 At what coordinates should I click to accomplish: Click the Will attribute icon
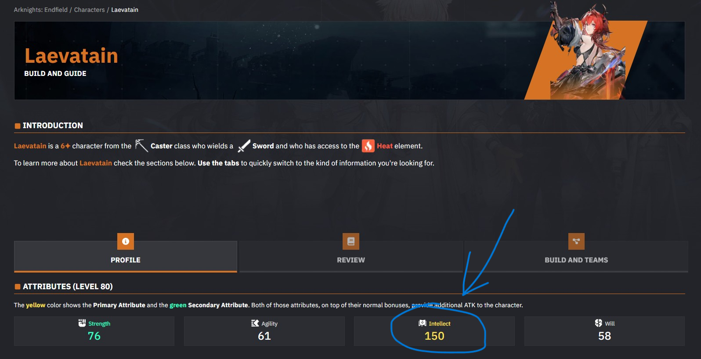coord(599,323)
